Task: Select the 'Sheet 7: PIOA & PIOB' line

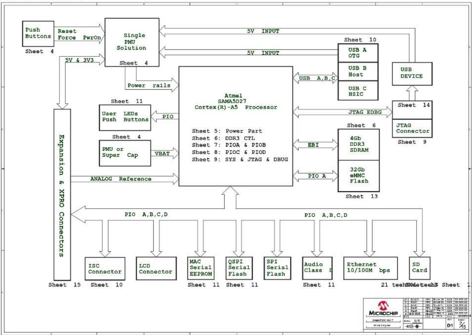Action: coord(230,145)
